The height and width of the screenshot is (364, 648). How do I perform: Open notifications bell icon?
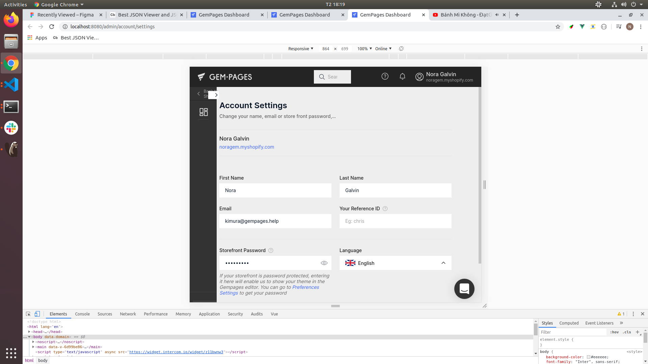[x=402, y=77]
